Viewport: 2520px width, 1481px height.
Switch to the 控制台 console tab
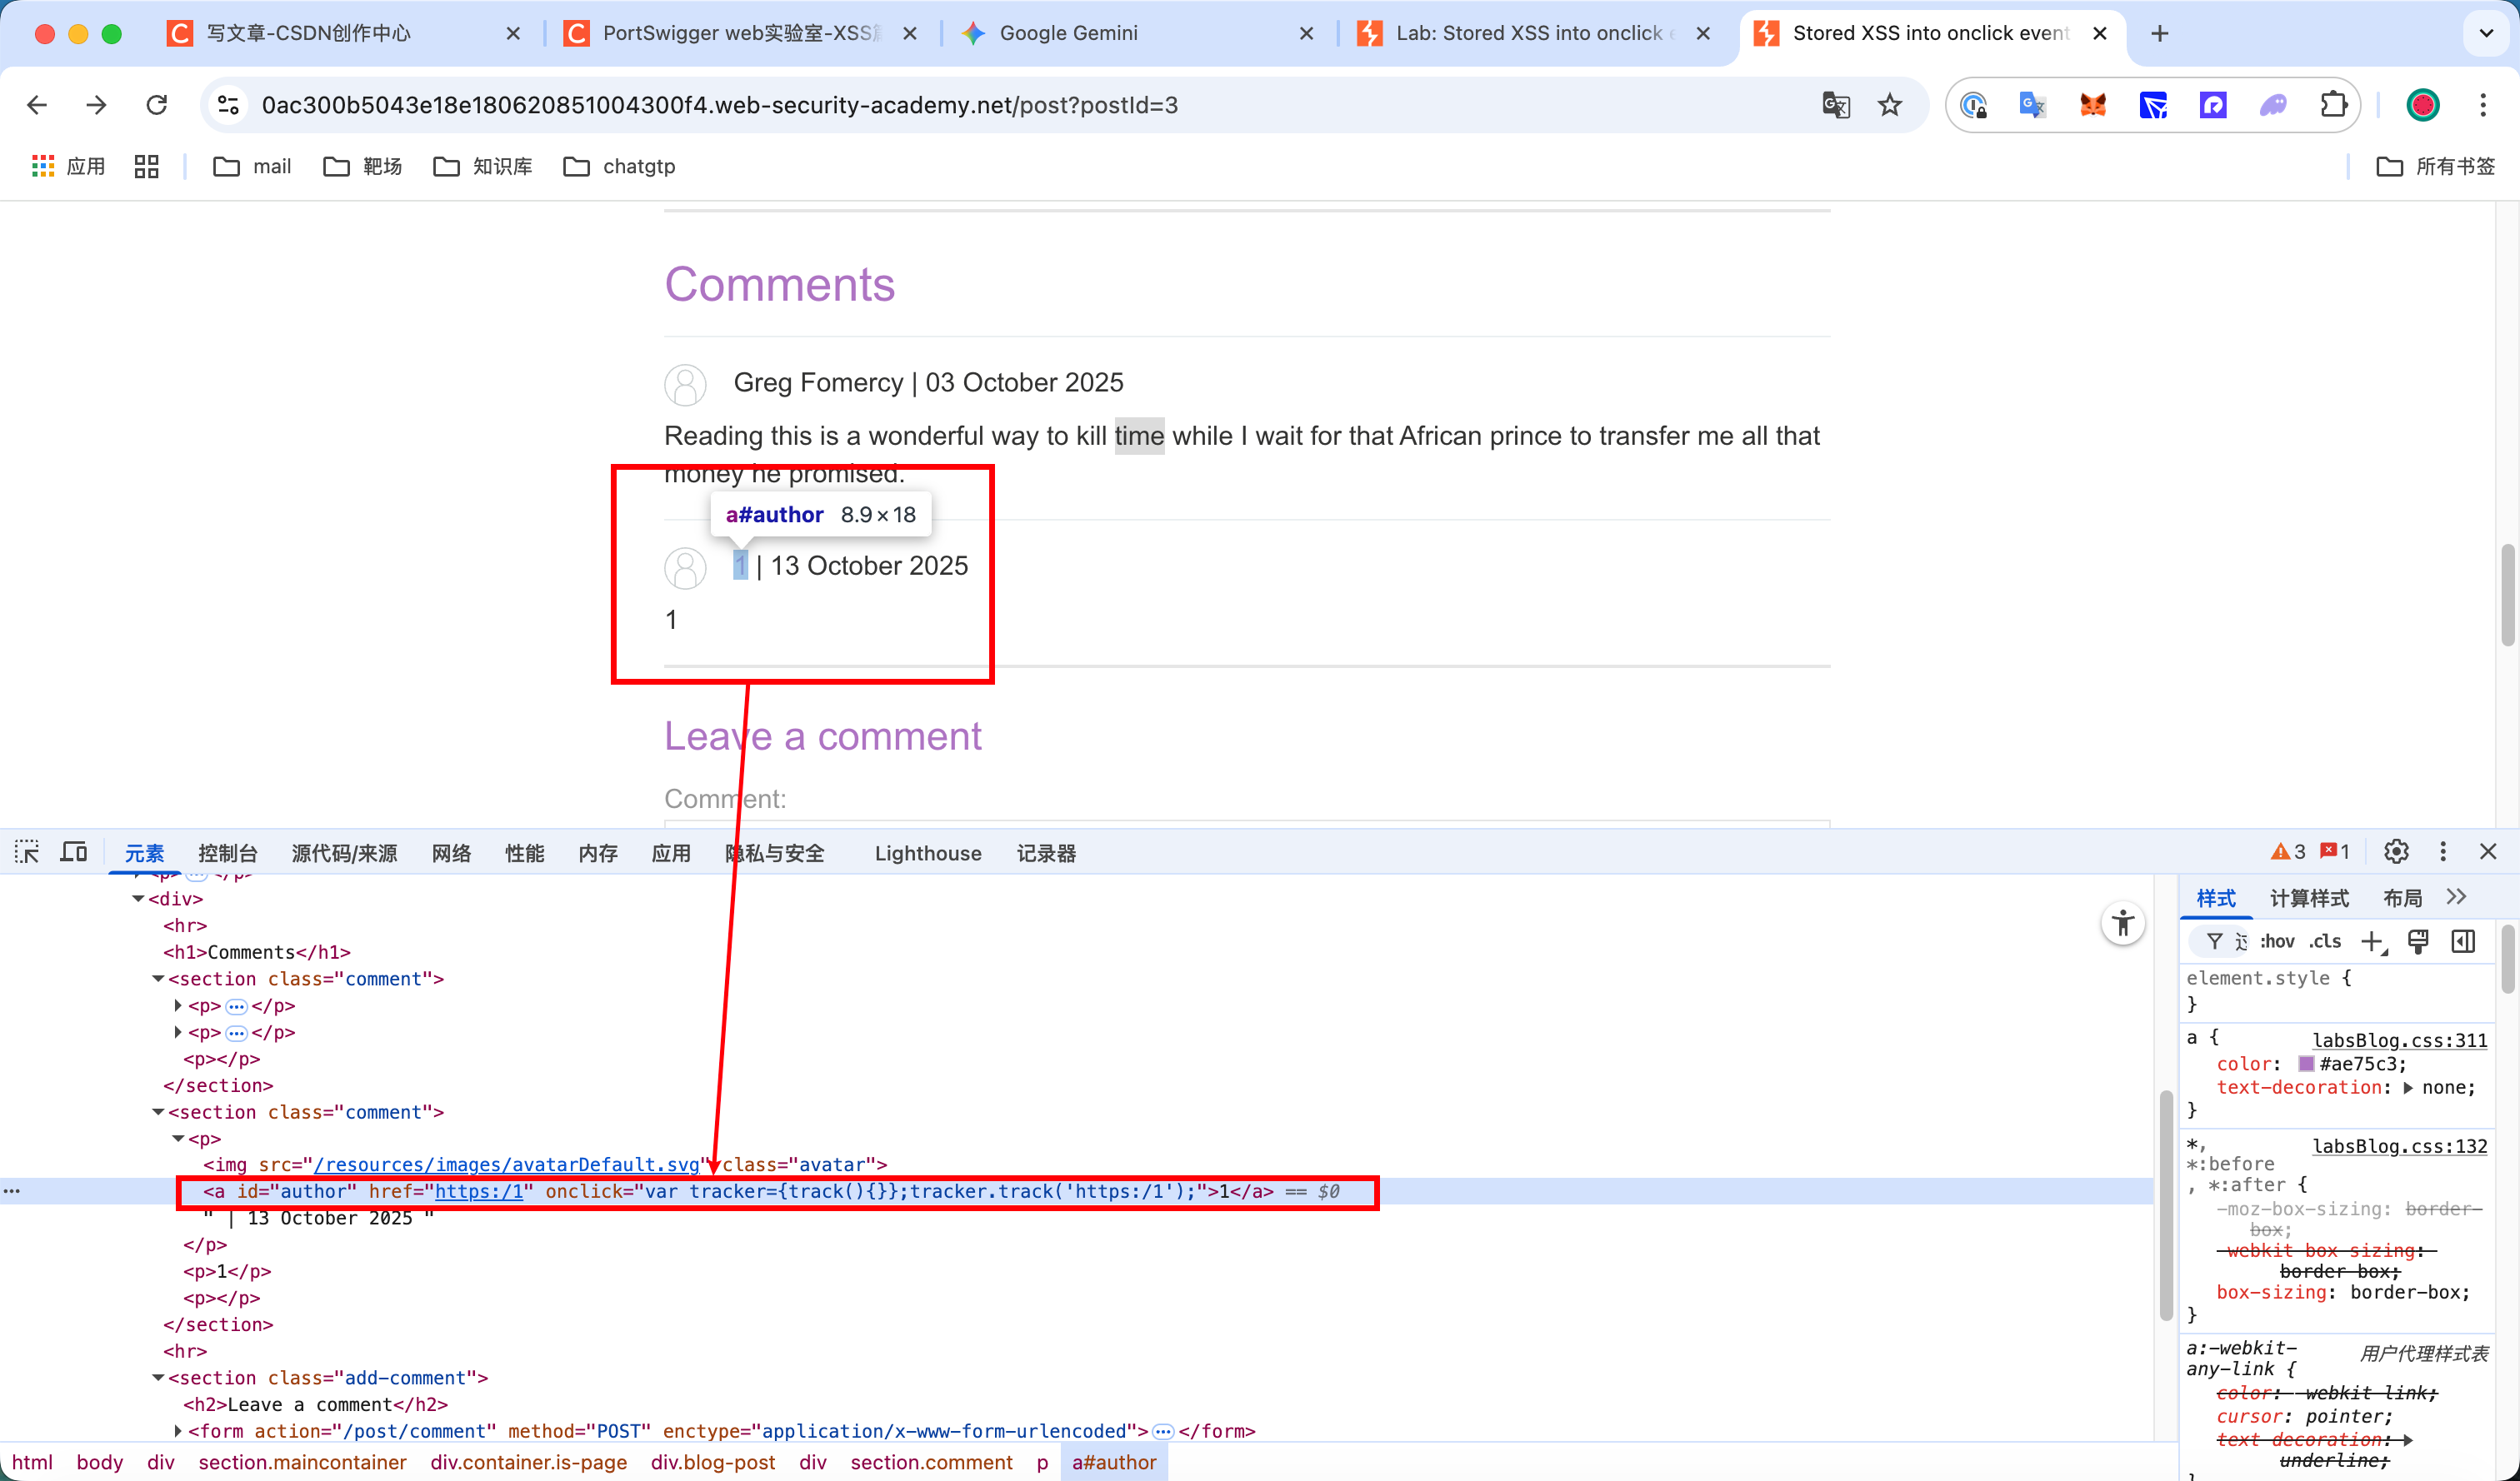(227, 854)
